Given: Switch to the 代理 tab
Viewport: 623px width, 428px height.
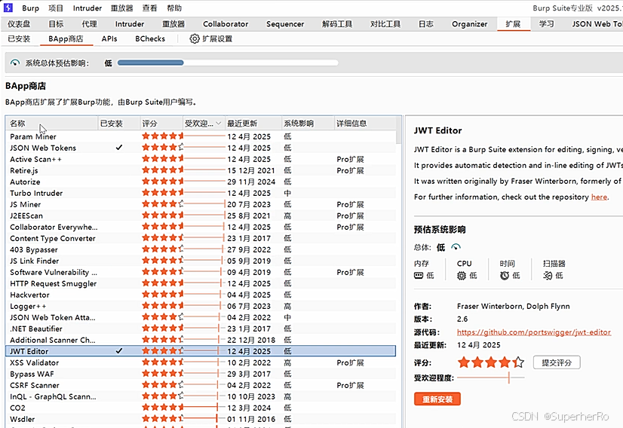Looking at the screenshot, I should (90, 24).
